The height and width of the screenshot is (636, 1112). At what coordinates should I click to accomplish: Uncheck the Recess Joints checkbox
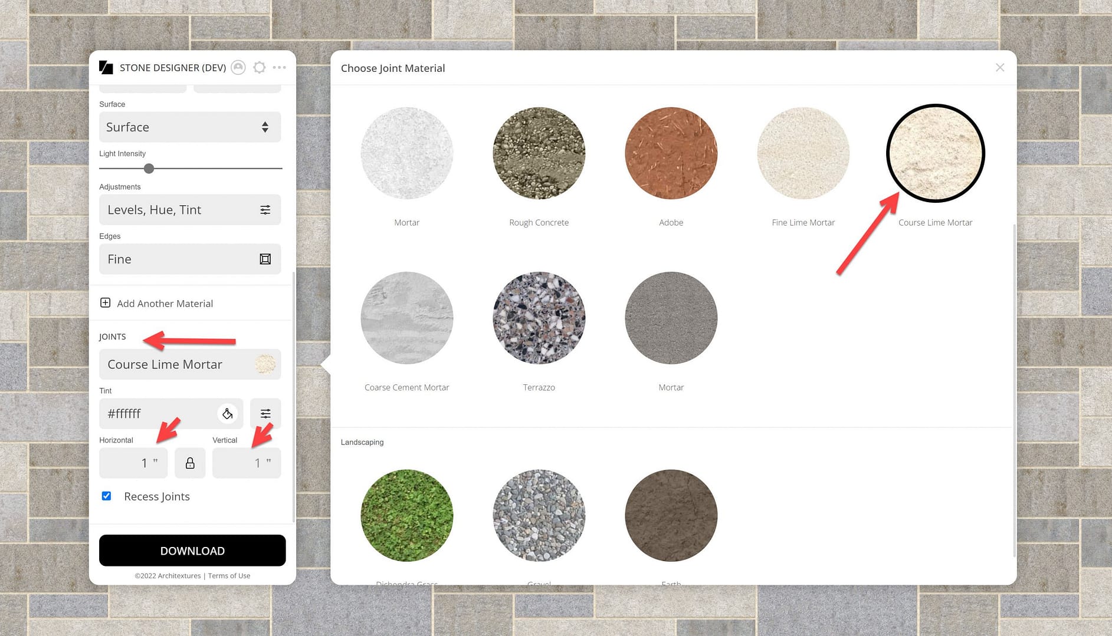point(107,496)
